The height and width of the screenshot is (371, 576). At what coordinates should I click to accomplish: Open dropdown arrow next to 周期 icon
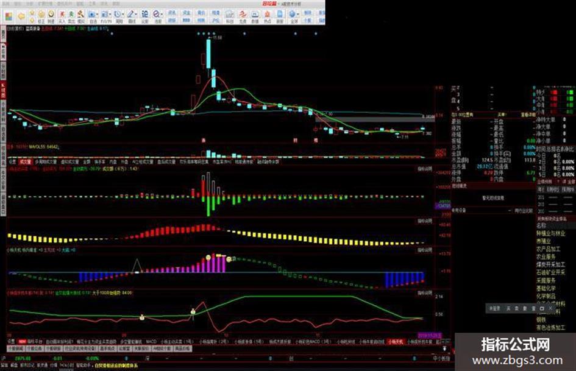click(x=123, y=15)
